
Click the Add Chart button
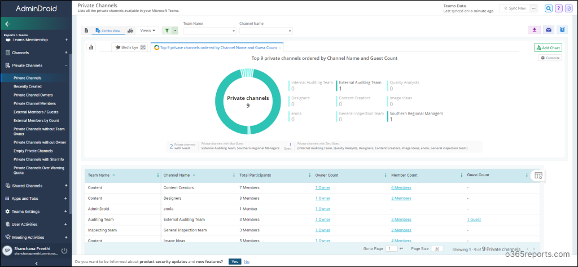[x=548, y=47]
